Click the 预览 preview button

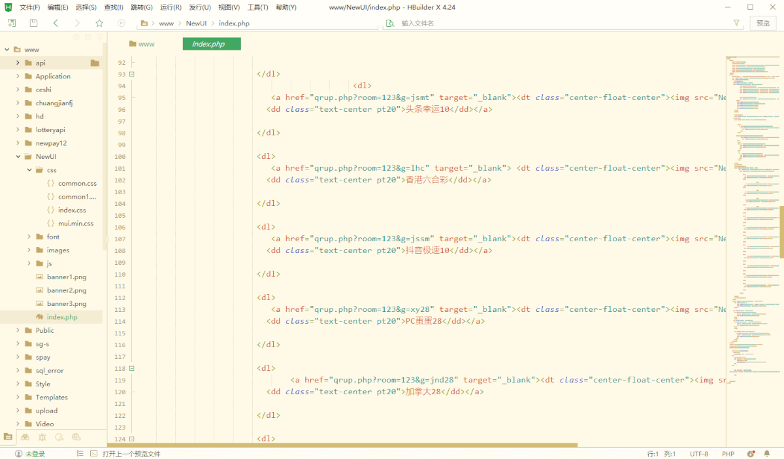(762, 23)
